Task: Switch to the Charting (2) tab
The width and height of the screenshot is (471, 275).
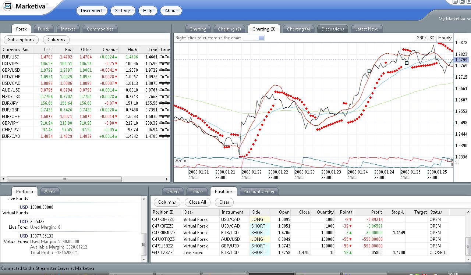Action: coord(229,29)
